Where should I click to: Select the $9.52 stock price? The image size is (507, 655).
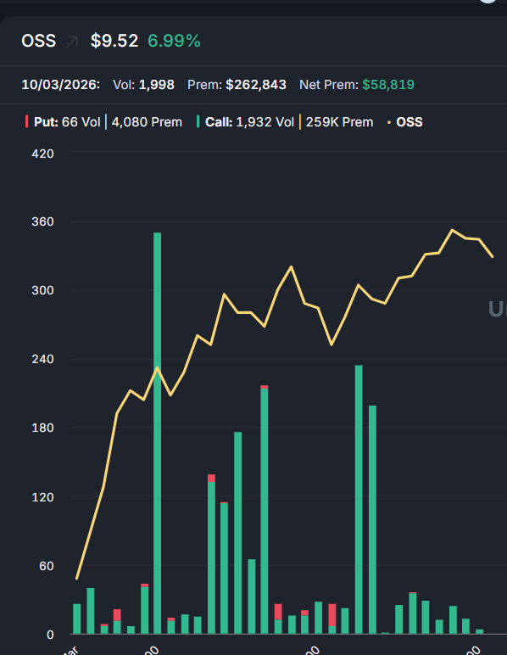(x=114, y=41)
